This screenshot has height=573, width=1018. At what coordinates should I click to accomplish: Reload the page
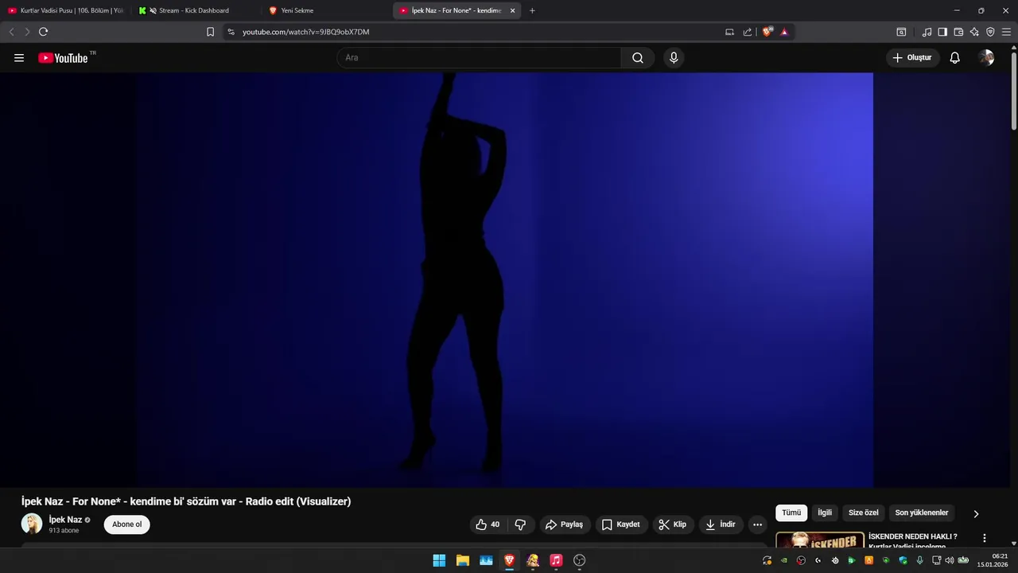click(x=43, y=32)
